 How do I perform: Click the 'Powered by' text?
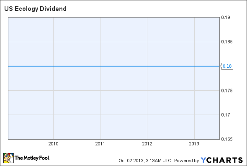187,161
